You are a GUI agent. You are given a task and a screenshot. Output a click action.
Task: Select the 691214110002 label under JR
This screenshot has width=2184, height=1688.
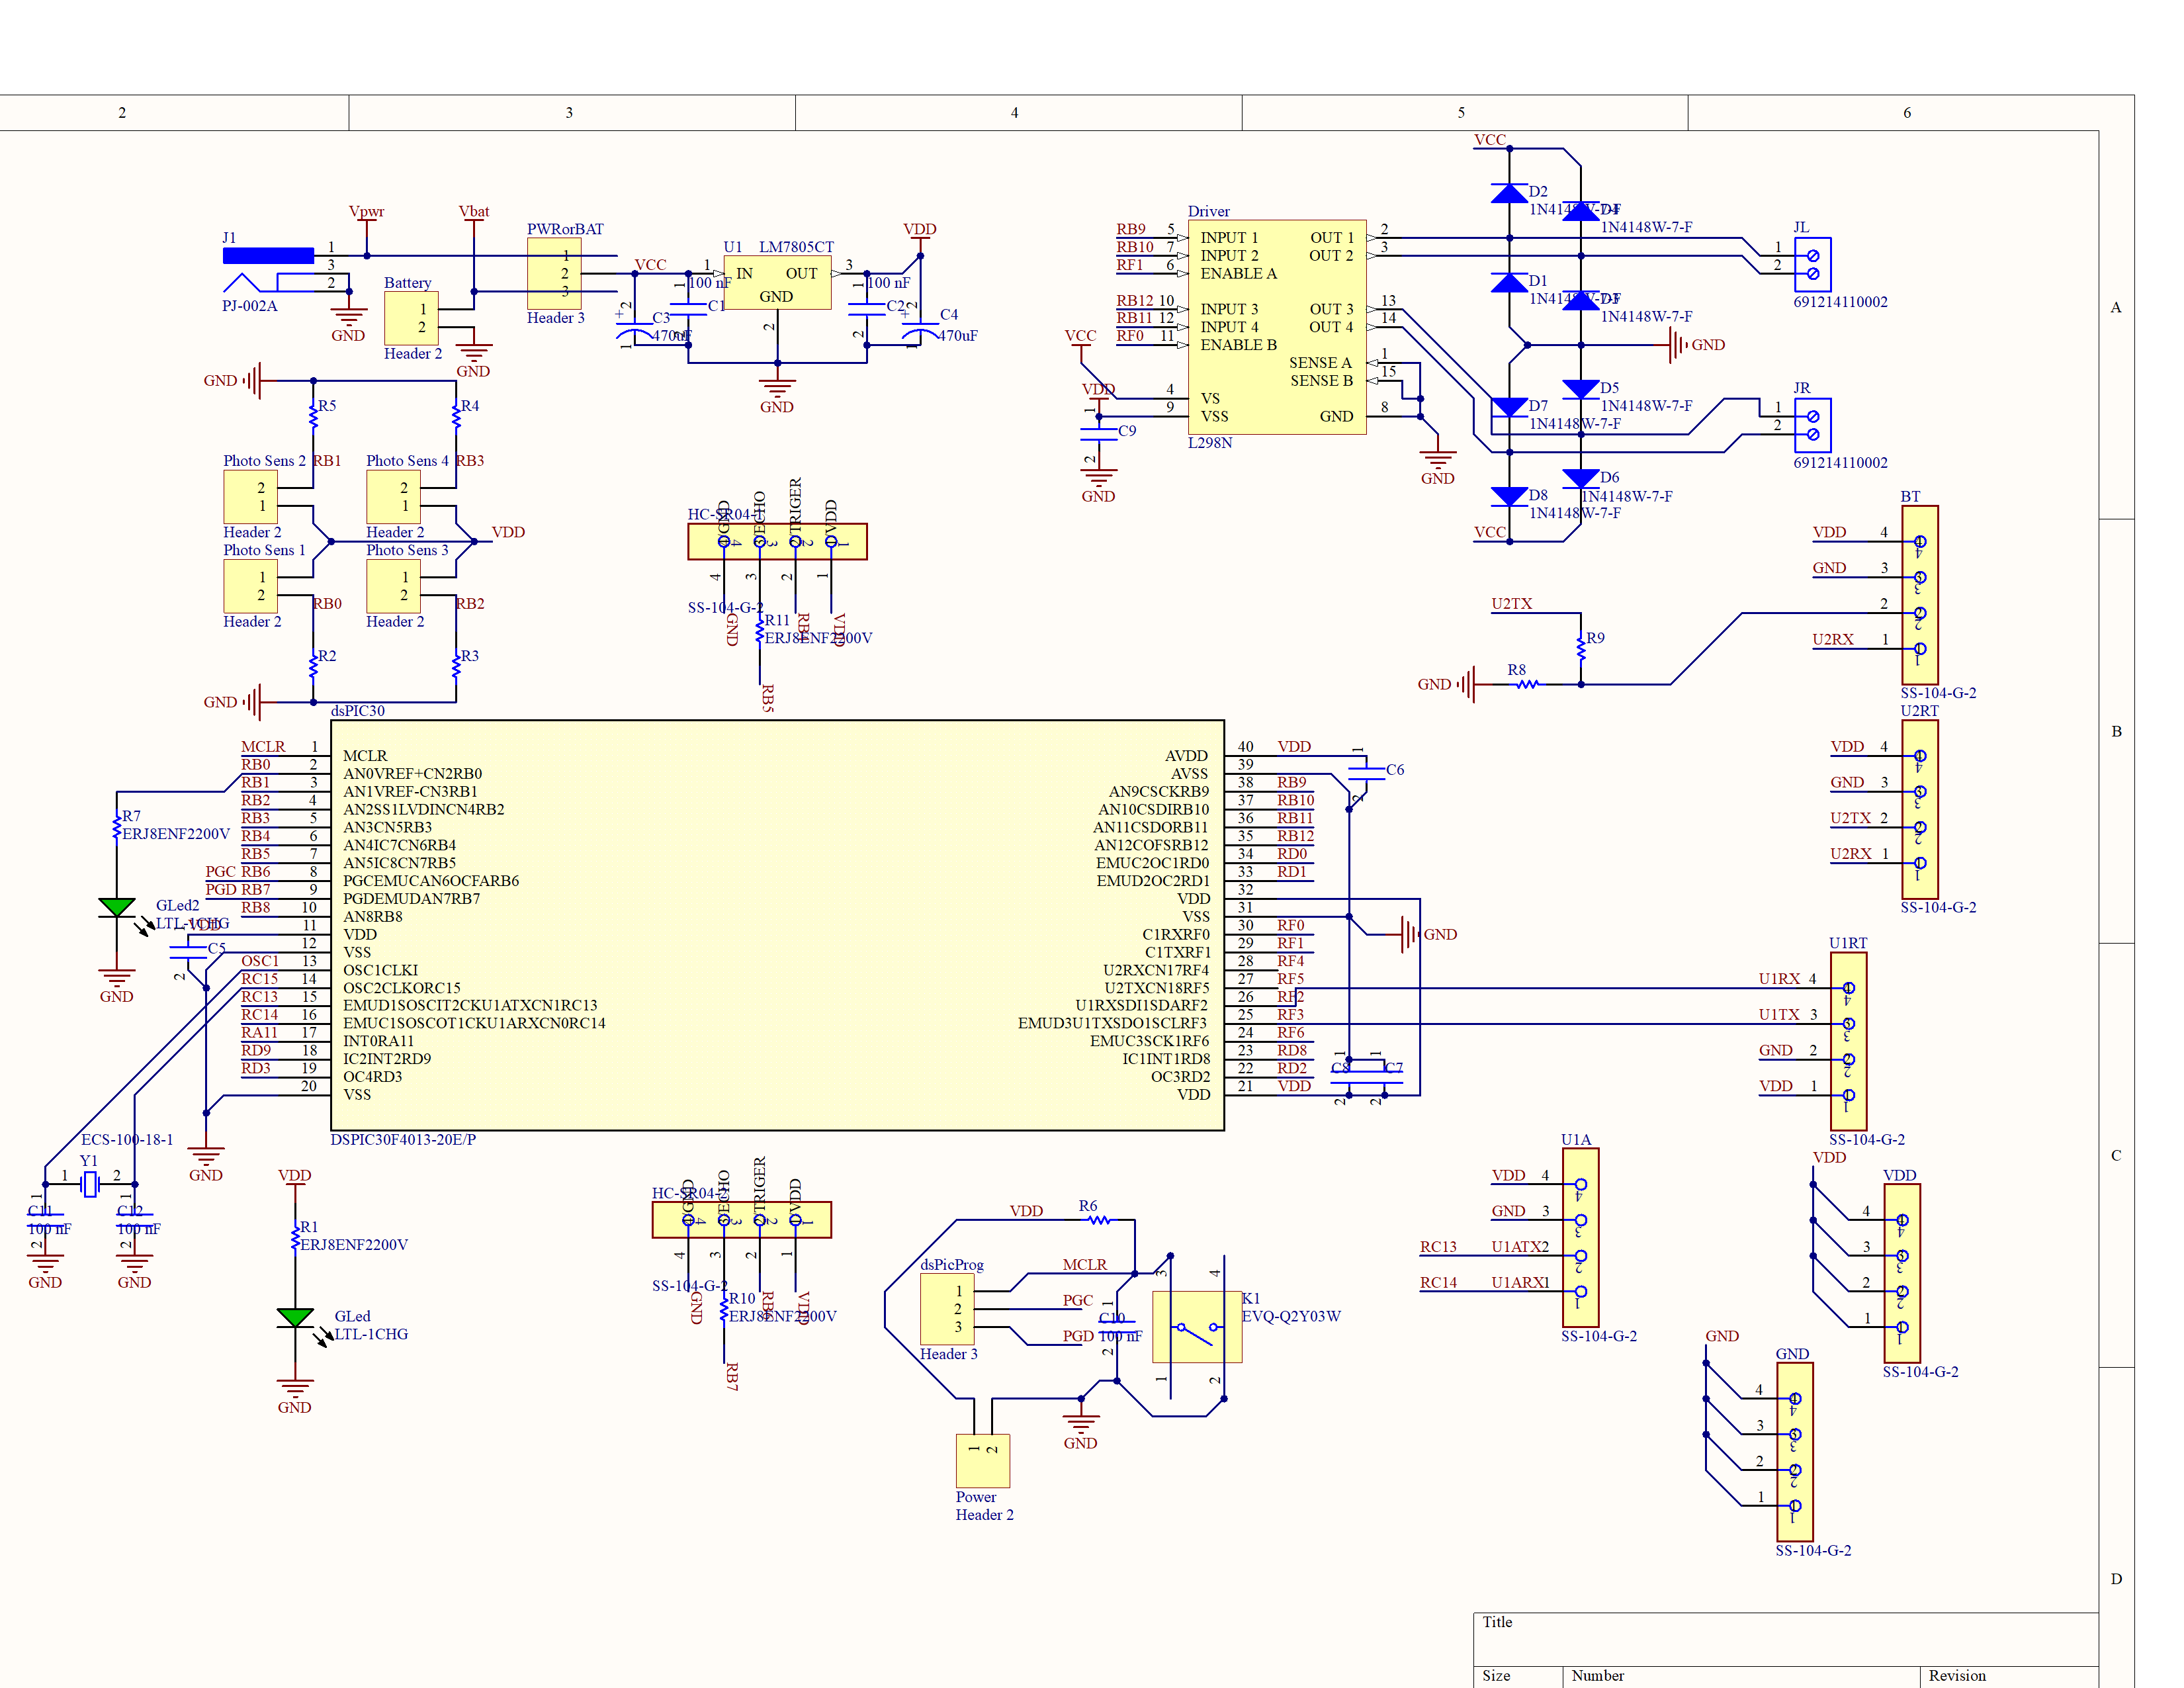click(x=1840, y=462)
